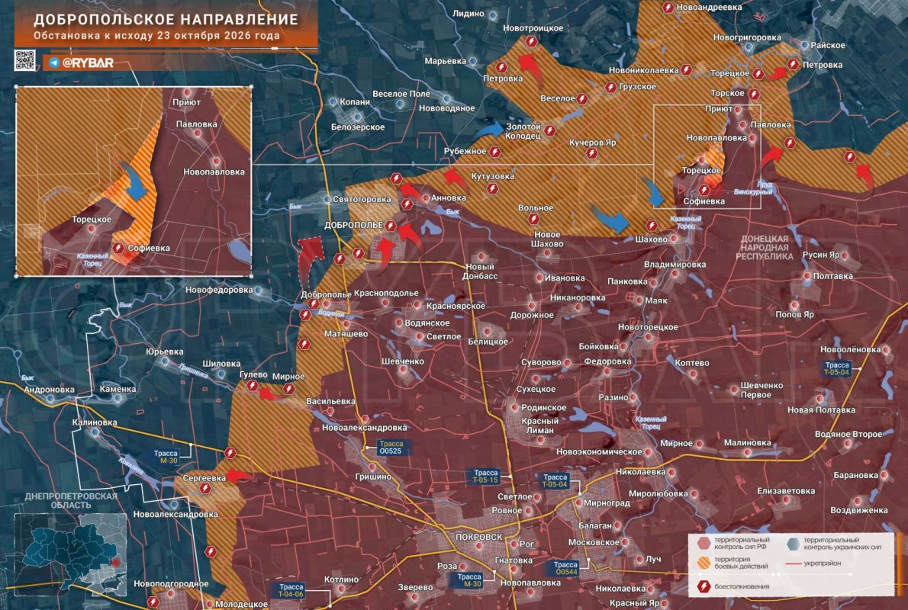Click the orange combat zone legend swatch

tap(704, 563)
